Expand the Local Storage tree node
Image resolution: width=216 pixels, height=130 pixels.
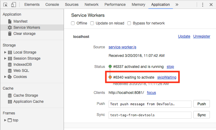click(x=5, y=52)
